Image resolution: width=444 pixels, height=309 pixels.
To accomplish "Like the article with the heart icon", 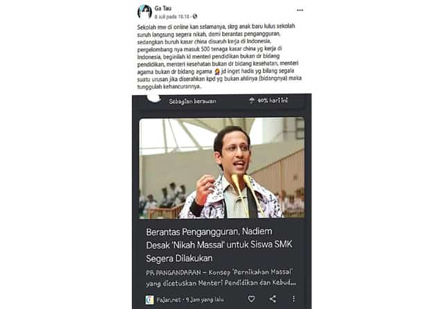I will tap(251, 299).
